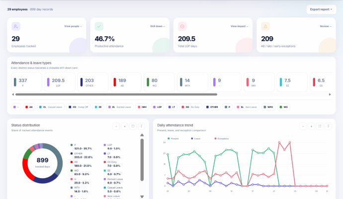
Task: Toggle the CO Comp Off legend chip
Action: 79,107
